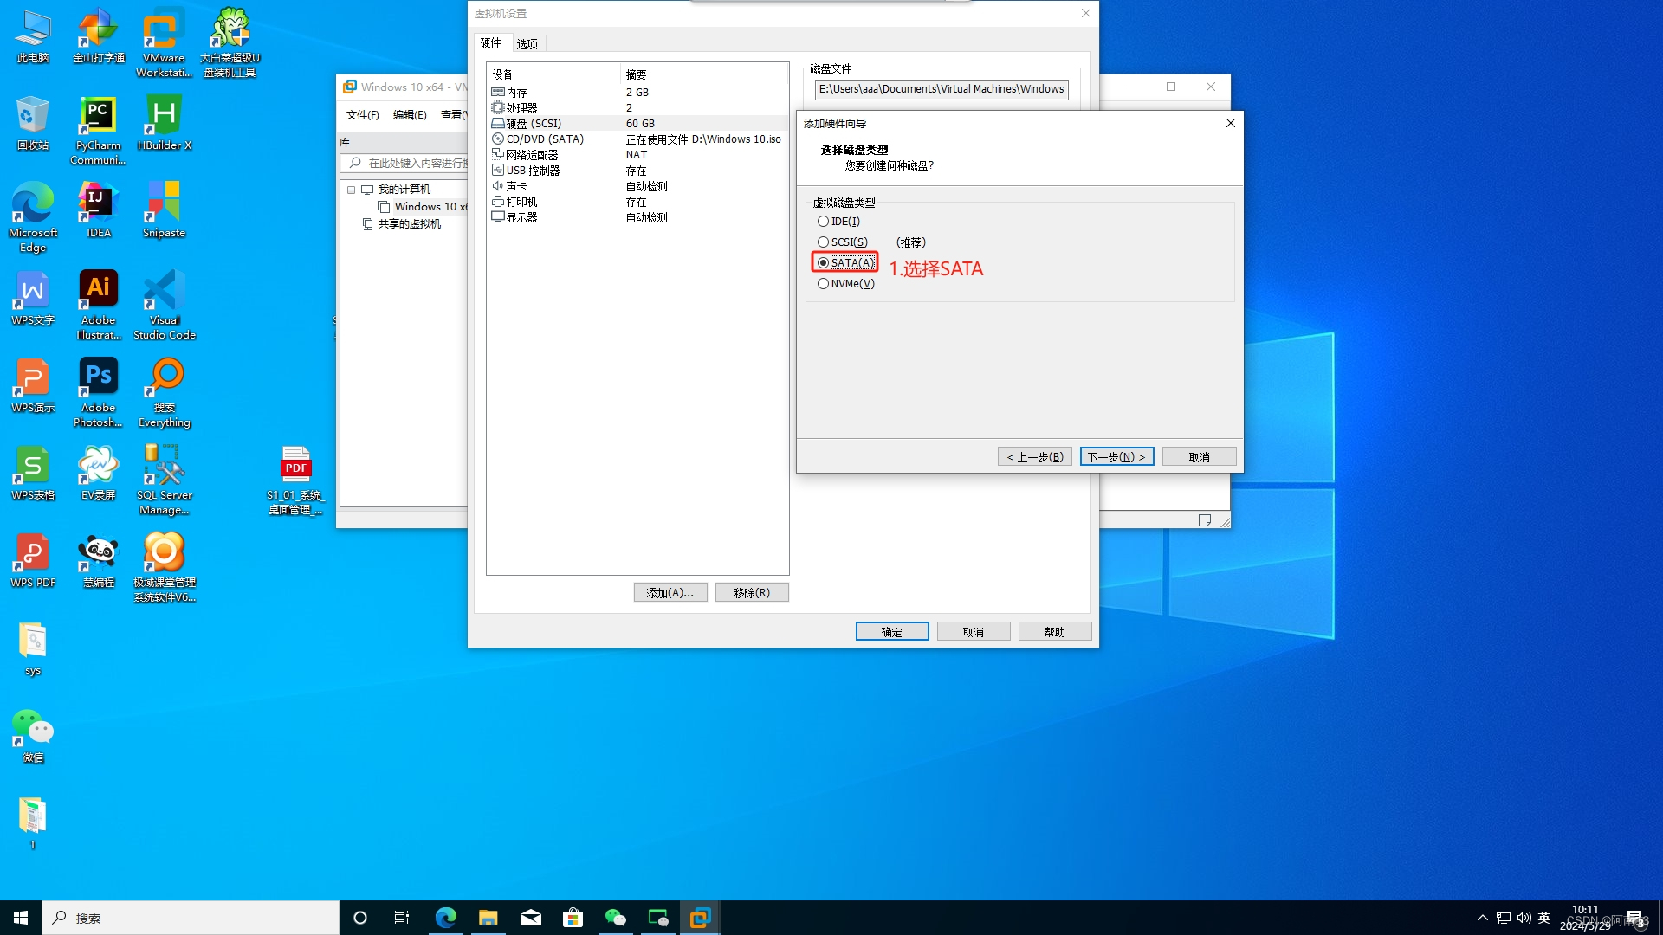This screenshot has width=1663, height=935.
Task: Select the SATA disk type option
Action: tap(823, 262)
